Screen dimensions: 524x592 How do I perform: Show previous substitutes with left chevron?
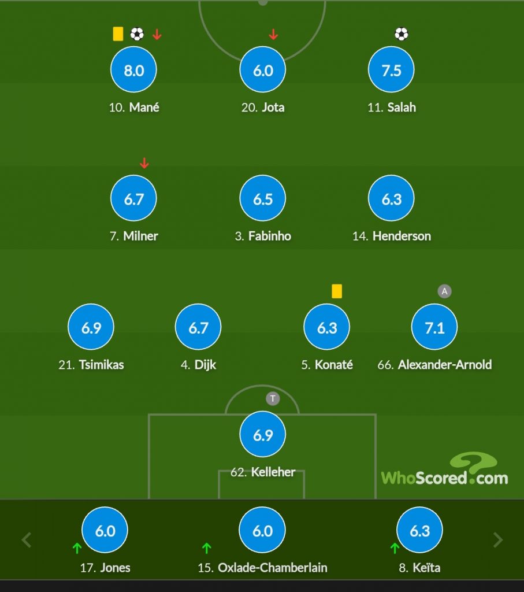(27, 540)
